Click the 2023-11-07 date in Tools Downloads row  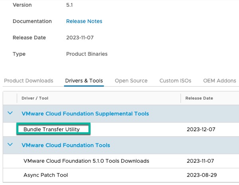202,161
